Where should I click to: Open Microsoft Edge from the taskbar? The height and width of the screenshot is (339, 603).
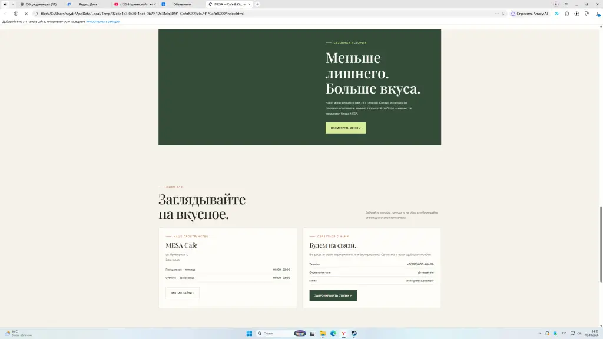pyautogui.click(x=333, y=333)
